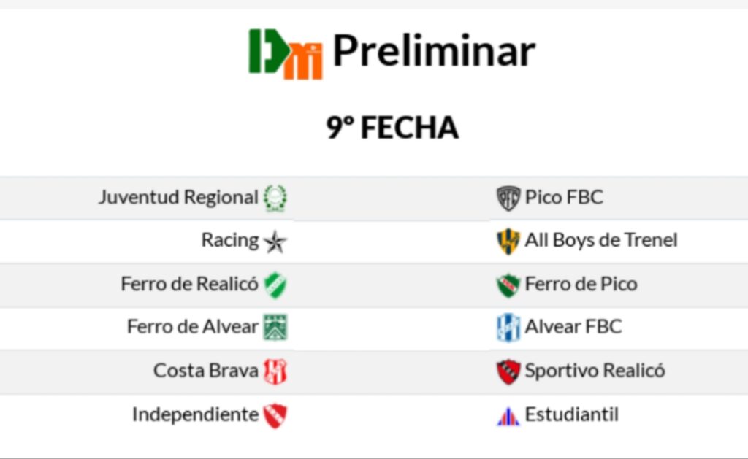Click the Estudiantil team name

tap(571, 414)
